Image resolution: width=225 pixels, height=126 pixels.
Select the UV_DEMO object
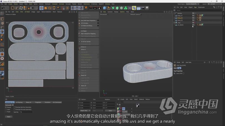click(x=180, y=25)
